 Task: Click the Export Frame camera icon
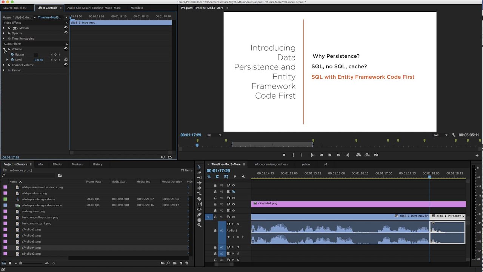pyautogui.click(x=376, y=155)
